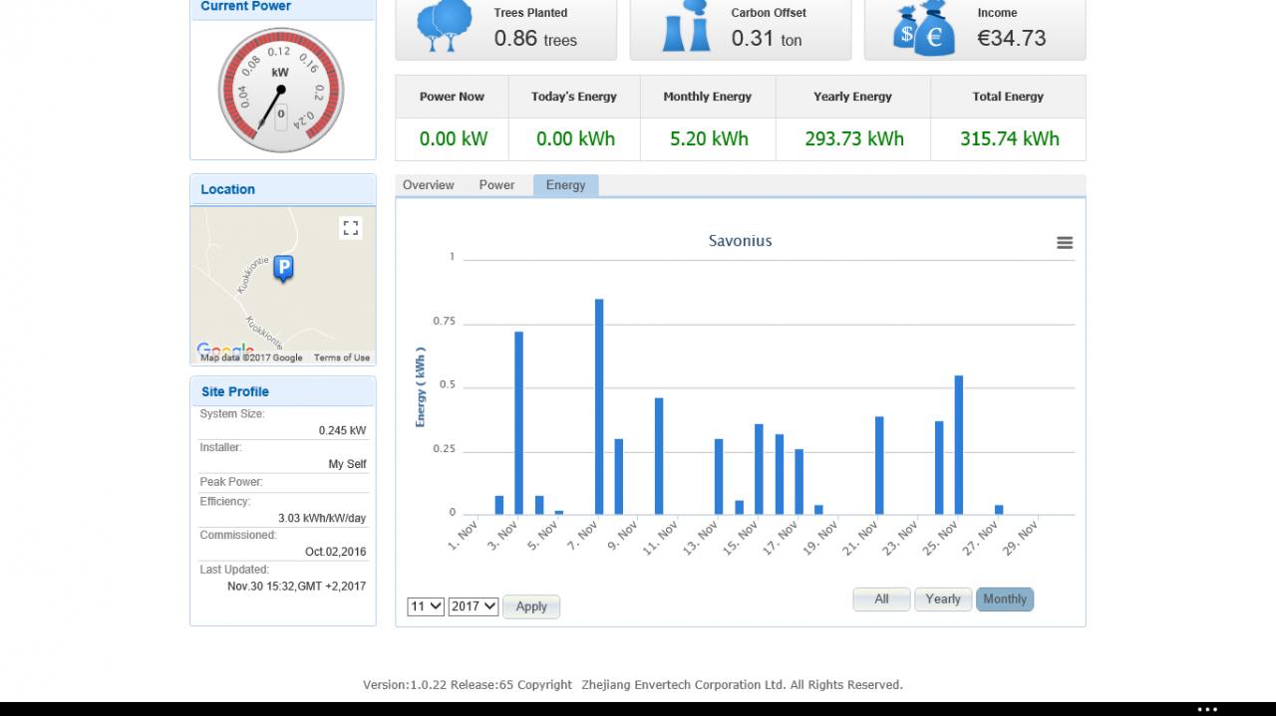Image resolution: width=1276 pixels, height=716 pixels.
Task: Open the map Terms of Use link
Action: (x=341, y=358)
